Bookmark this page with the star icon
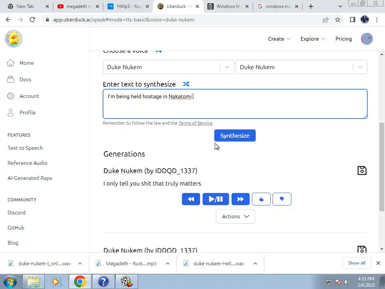Image resolution: width=385 pixels, height=289 pixels. coord(338,20)
